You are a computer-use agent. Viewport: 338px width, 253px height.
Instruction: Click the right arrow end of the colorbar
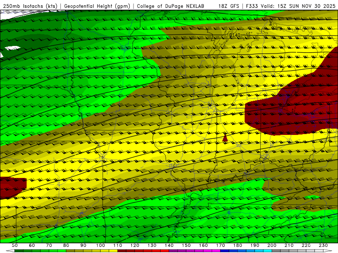(328, 251)
